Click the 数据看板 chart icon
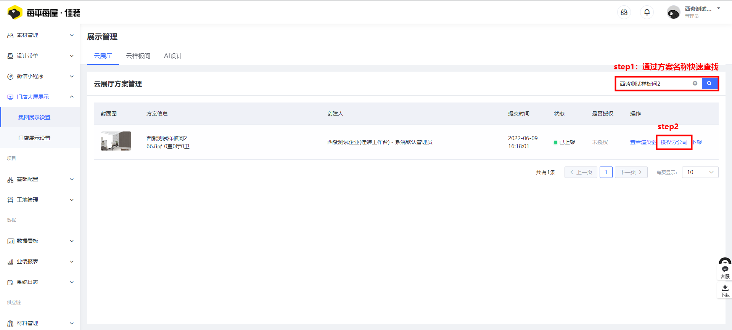732x330 pixels. 10,241
